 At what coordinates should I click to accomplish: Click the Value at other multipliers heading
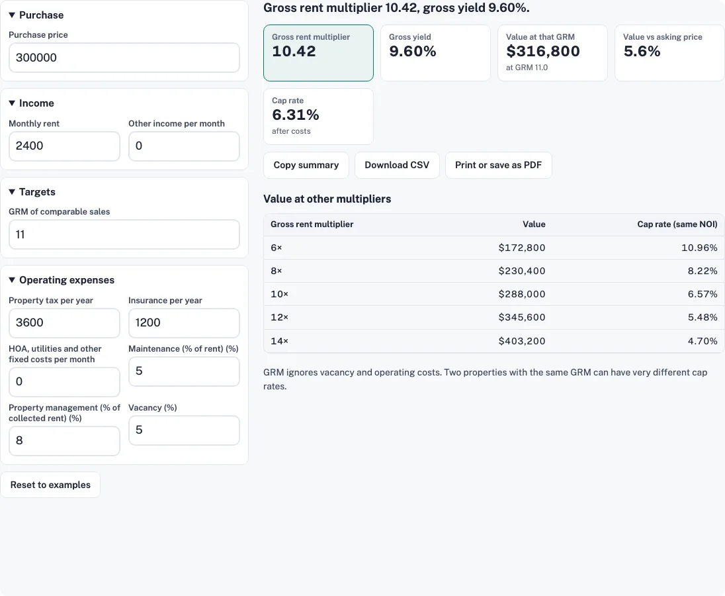(x=327, y=199)
